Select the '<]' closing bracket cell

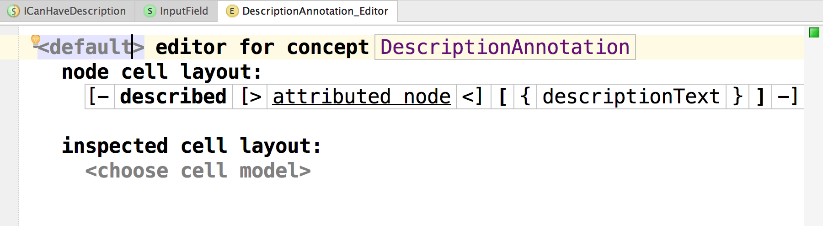point(473,97)
